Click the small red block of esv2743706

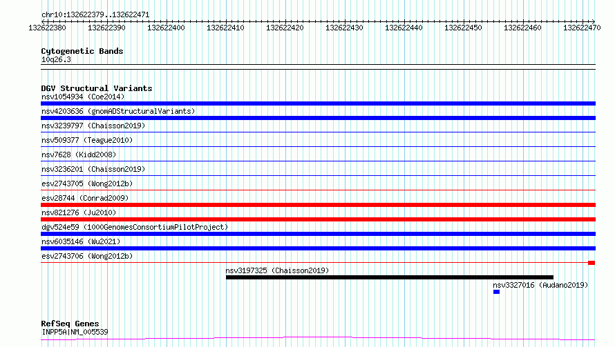[x=592, y=263]
